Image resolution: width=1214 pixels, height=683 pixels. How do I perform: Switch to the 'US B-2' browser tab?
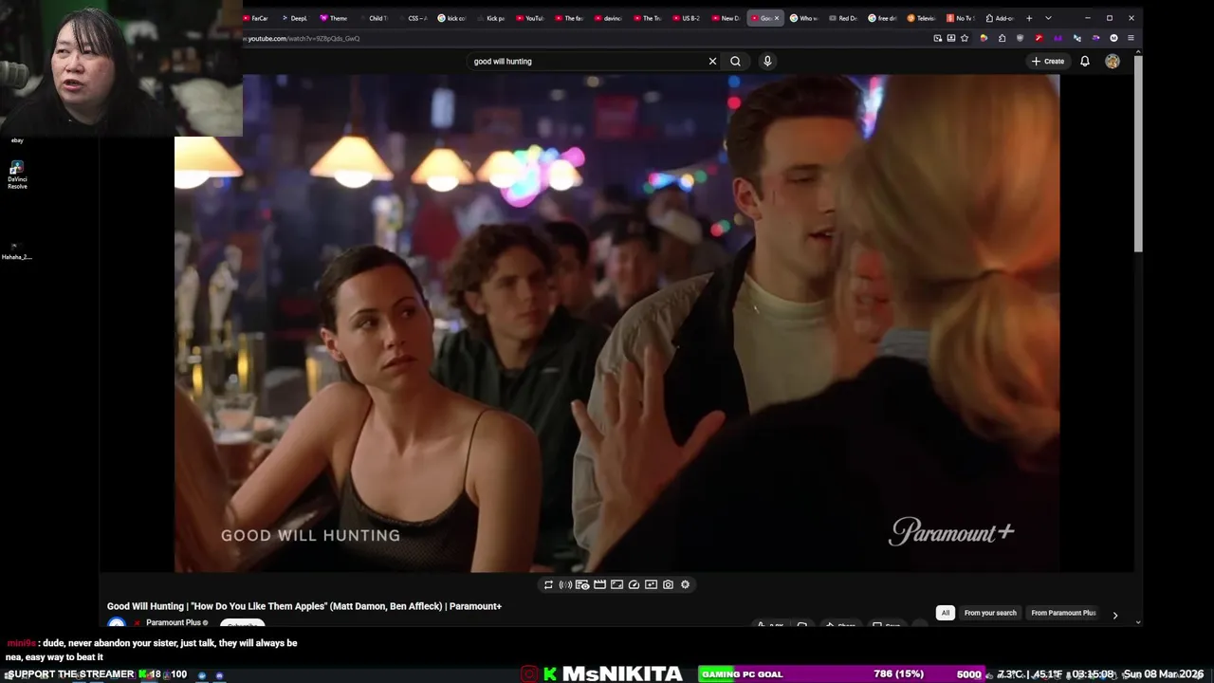tap(688, 18)
